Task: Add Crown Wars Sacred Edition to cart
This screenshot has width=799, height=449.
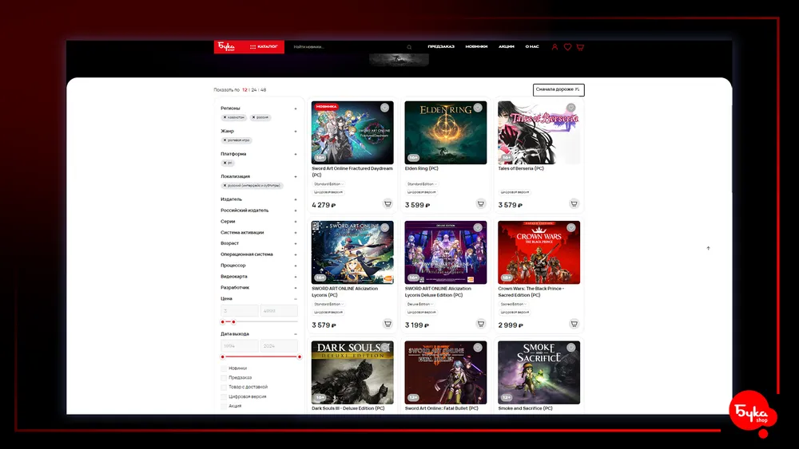Action: click(x=574, y=324)
